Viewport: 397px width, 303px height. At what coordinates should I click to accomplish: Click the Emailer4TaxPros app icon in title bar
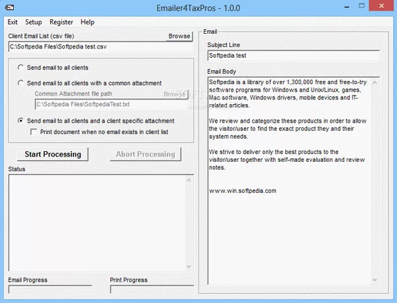click(10, 7)
